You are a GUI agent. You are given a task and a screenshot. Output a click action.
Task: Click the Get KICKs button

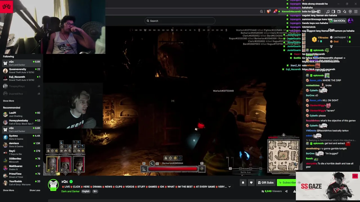pos(337,21)
